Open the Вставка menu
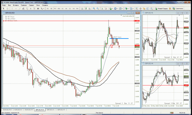192x115 pixels. pos(16,5)
